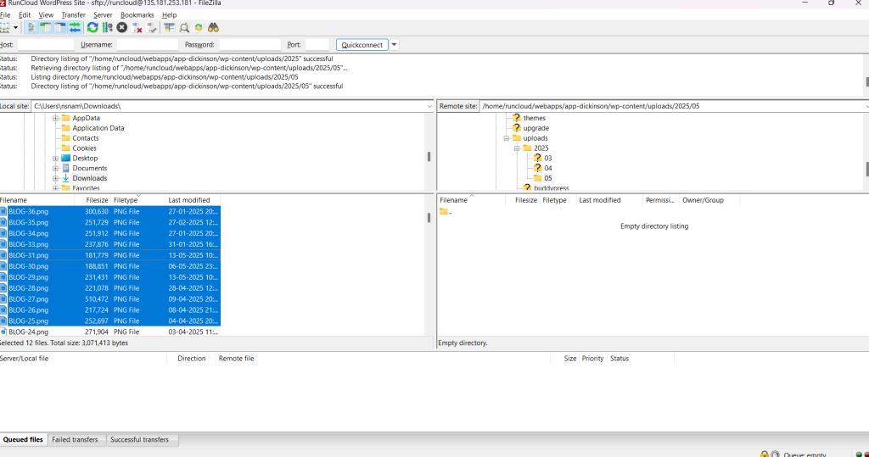The width and height of the screenshot is (869, 457).
Task: Click the Refresh file lists icon
Action: click(x=93, y=28)
